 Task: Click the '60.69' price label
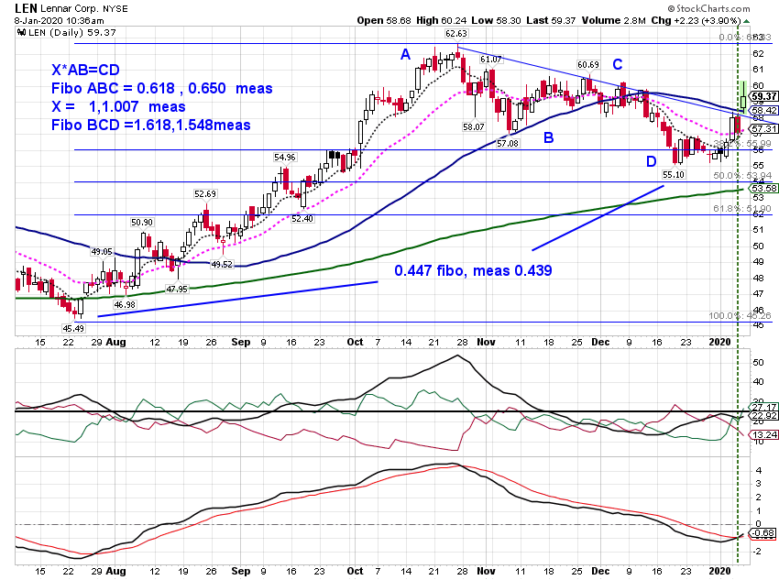click(x=588, y=64)
